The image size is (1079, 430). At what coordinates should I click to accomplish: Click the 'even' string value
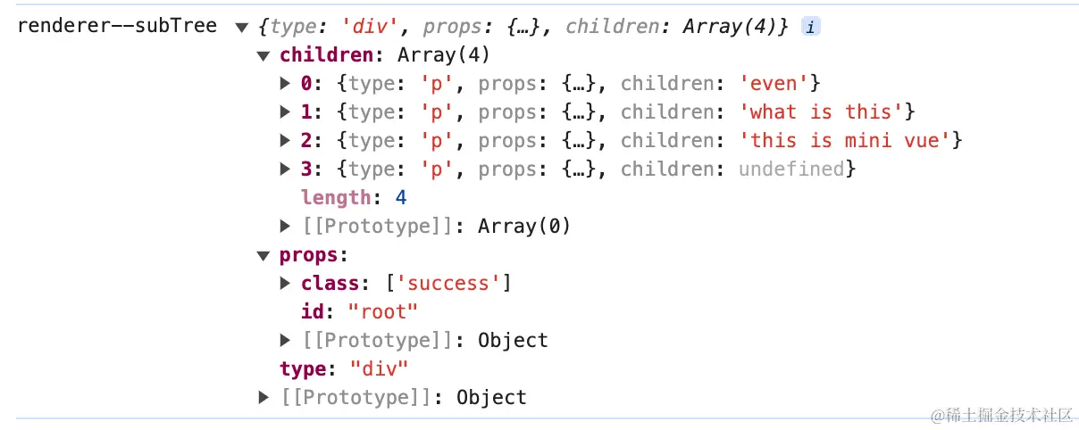[x=775, y=84]
